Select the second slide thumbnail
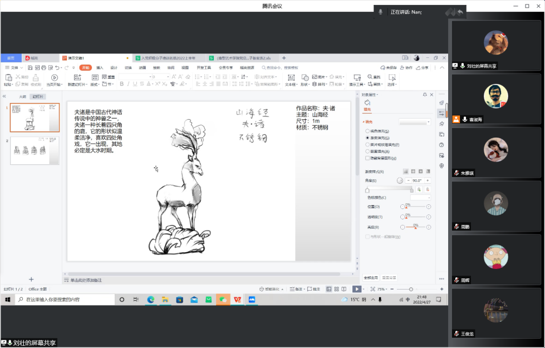Image resolution: width=545 pixels, height=348 pixels. pos(35,150)
